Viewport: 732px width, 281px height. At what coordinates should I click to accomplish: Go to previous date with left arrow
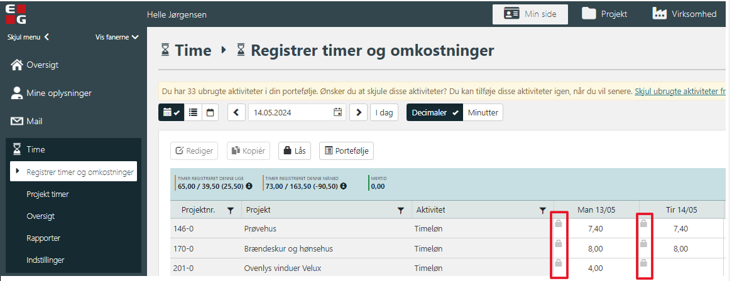[236, 113]
